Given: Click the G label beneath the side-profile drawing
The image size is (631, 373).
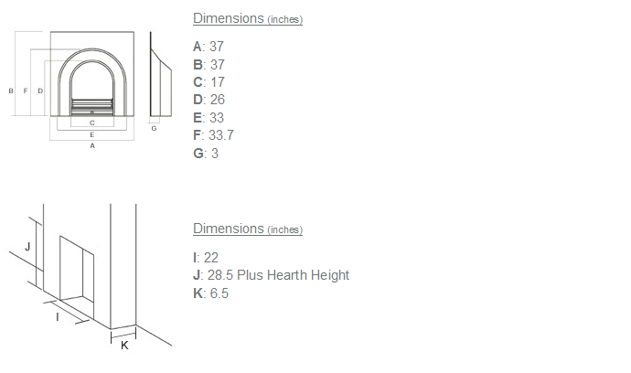Looking at the screenshot, I should pyautogui.click(x=154, y=129).
